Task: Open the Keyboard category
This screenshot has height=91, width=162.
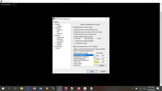Action: click(x=60, y=30)
